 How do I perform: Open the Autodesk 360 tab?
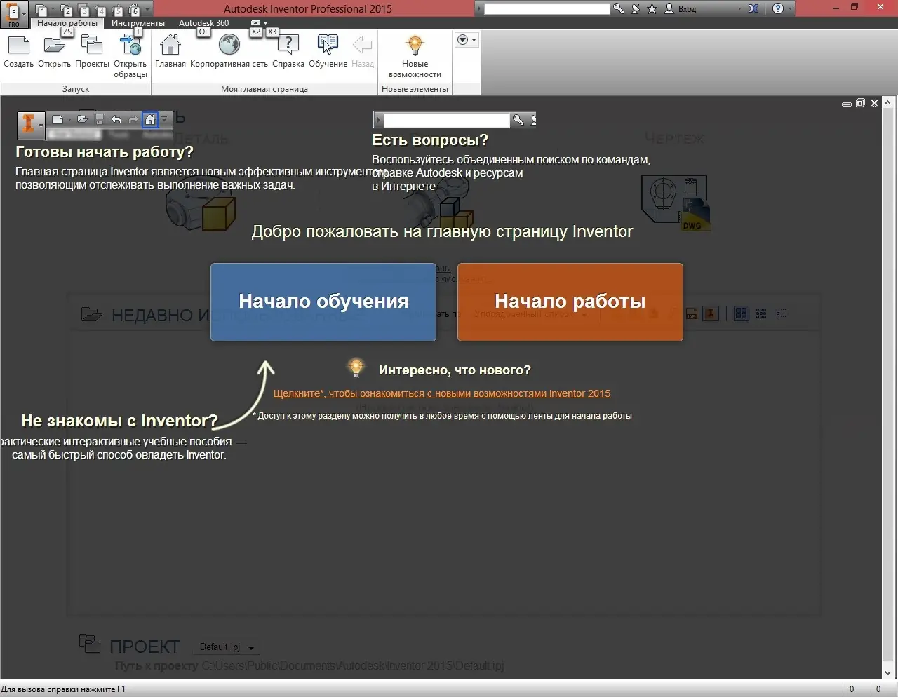[x=203, y=22]
